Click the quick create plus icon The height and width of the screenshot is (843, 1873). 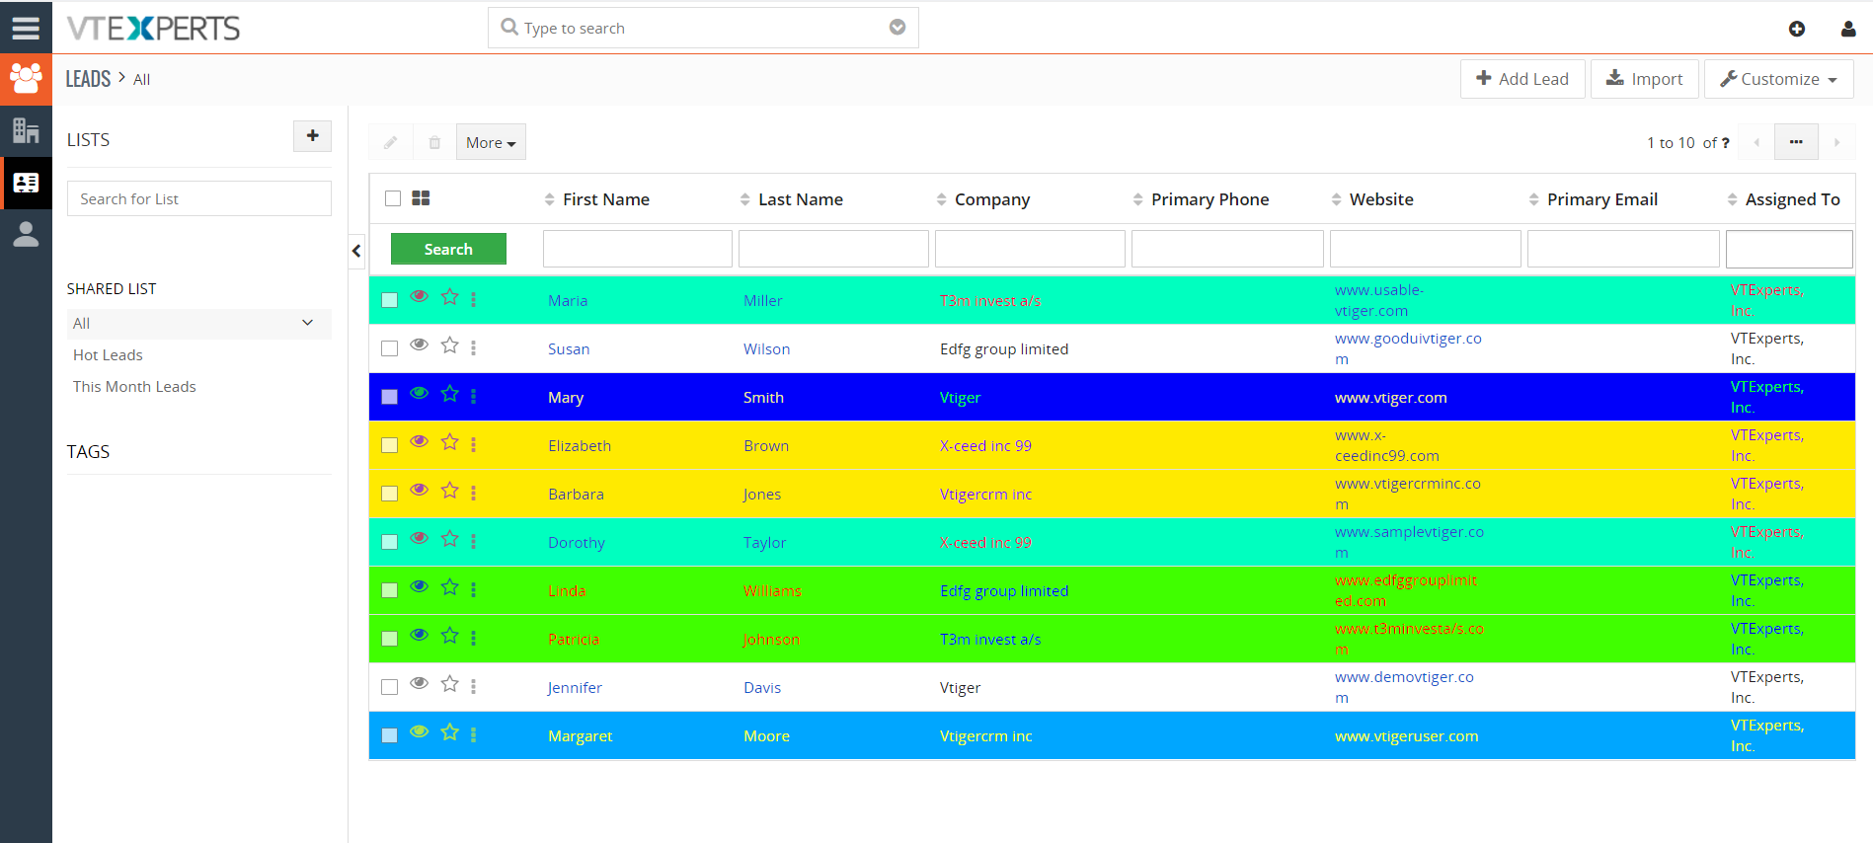(1797, 29)
